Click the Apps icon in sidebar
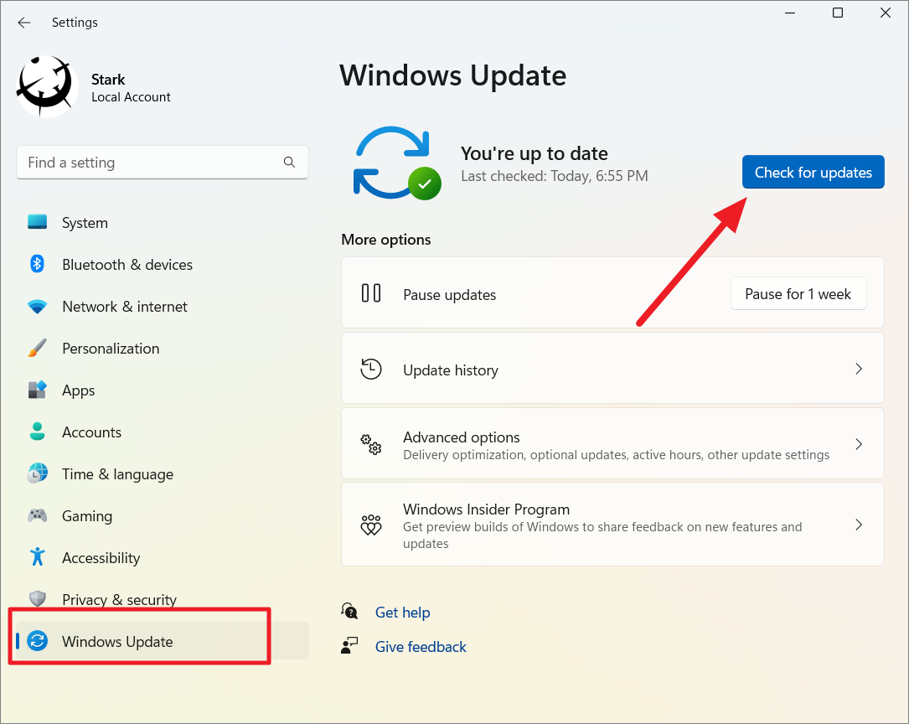This screenshot has height=724, width=909. click(x=37, y=390)
